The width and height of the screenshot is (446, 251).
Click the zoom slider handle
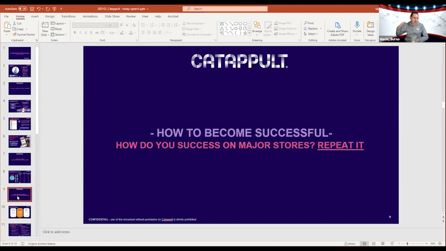pyautogui.click(x=408, y=244)
